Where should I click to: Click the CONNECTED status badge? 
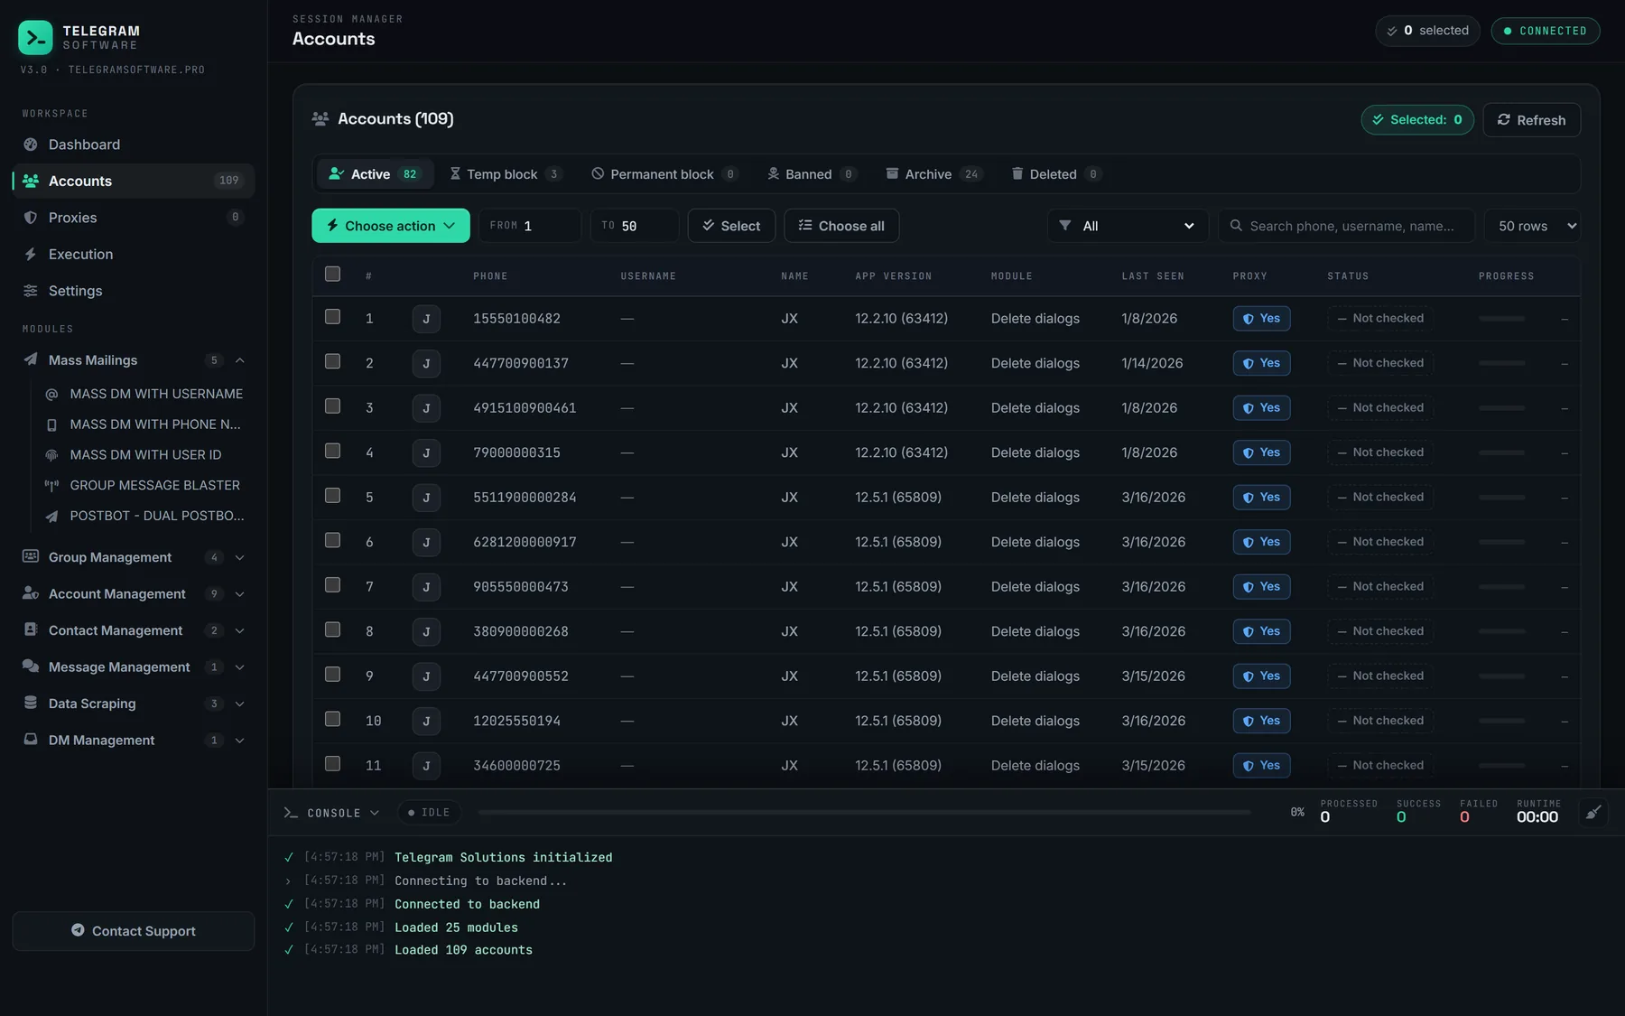point(1546,31)
